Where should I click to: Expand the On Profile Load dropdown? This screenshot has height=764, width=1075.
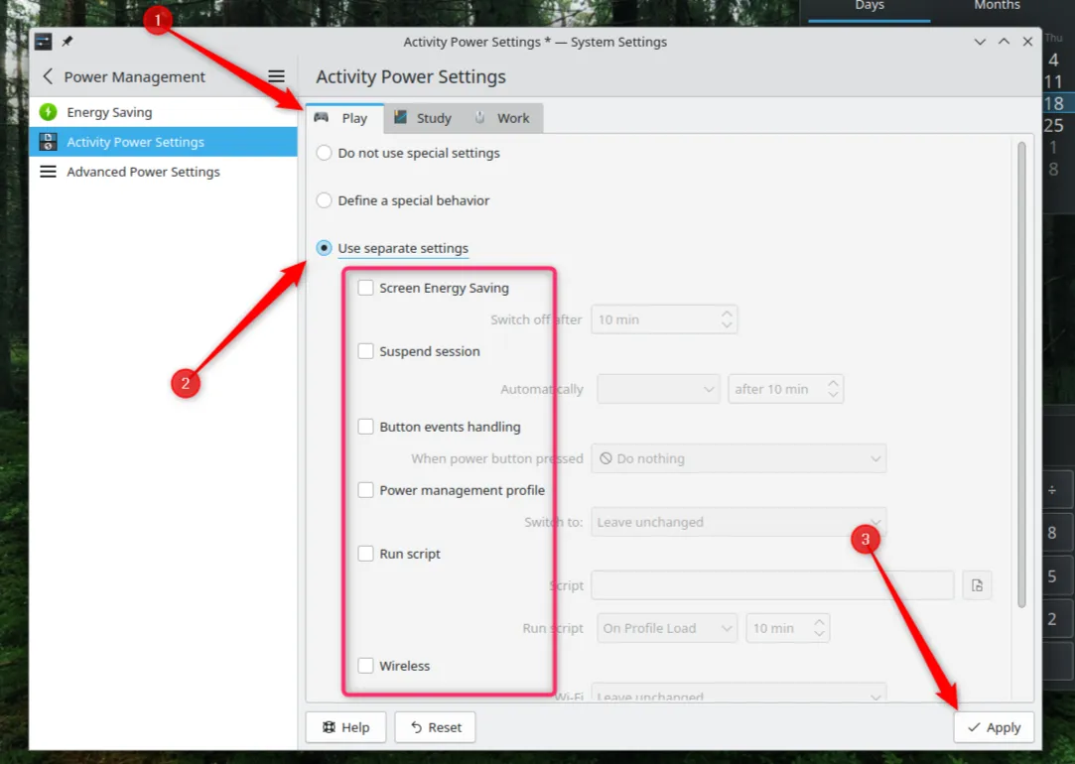pos(668,628)
